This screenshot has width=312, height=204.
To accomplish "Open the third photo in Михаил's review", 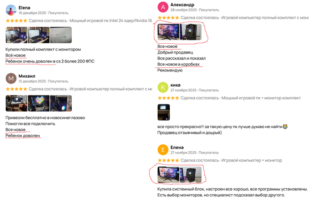I will coord(61,104).
